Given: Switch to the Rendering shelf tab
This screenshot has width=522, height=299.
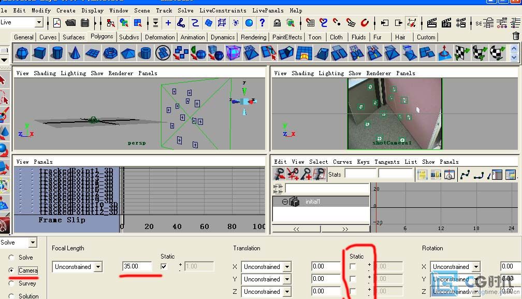Looking at the screenshot, I should 254,37.
